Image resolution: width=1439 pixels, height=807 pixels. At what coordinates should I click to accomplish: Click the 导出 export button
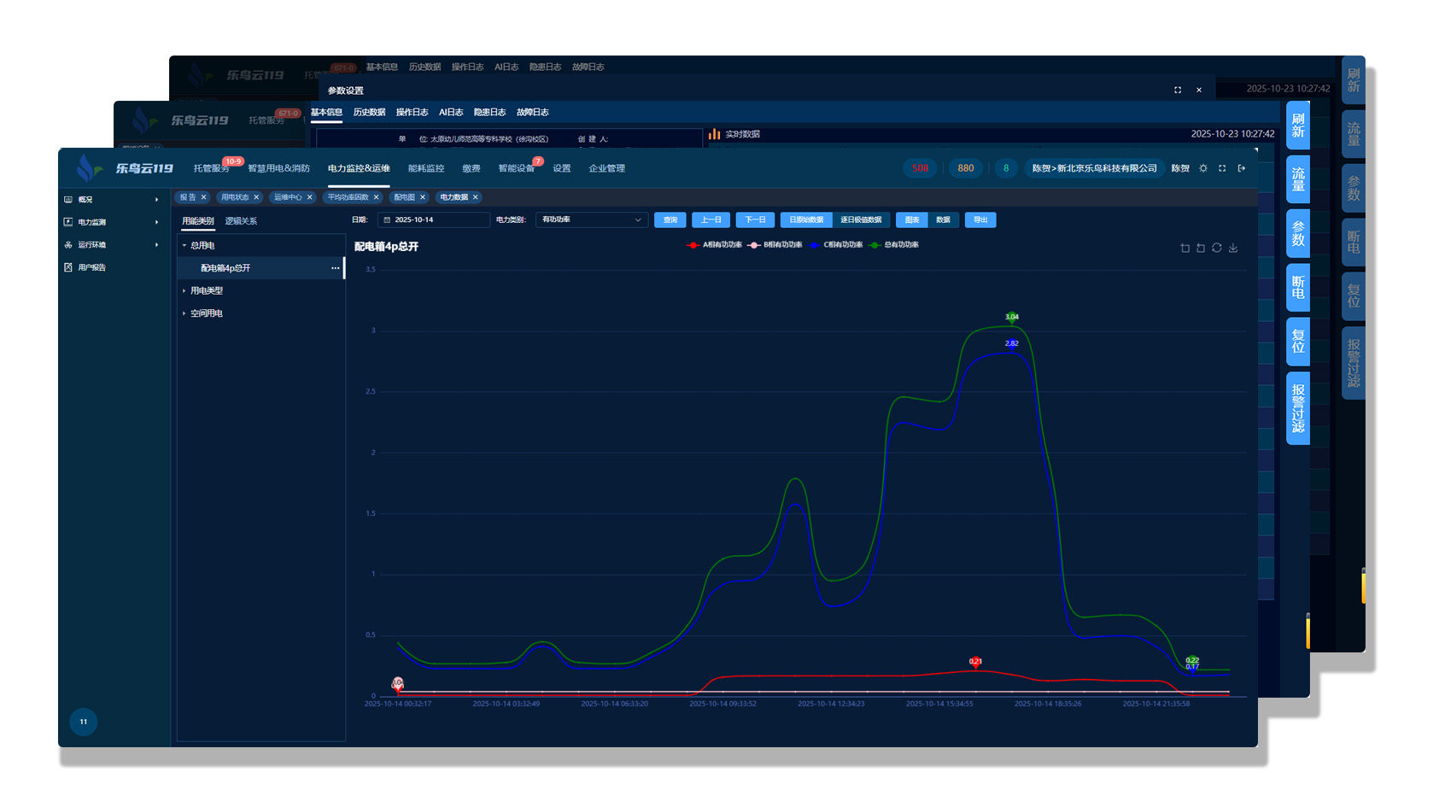point(980,219)
